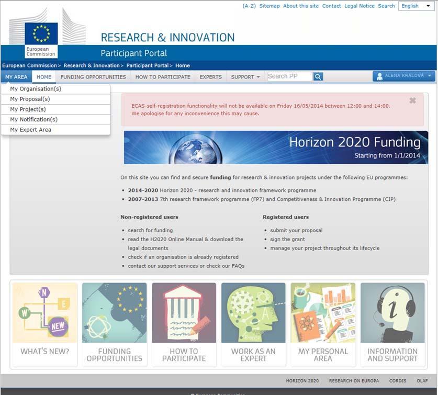This screenshot has height=395, width=438.
Task: Open the What's New tile image
Action: (44, 312)
